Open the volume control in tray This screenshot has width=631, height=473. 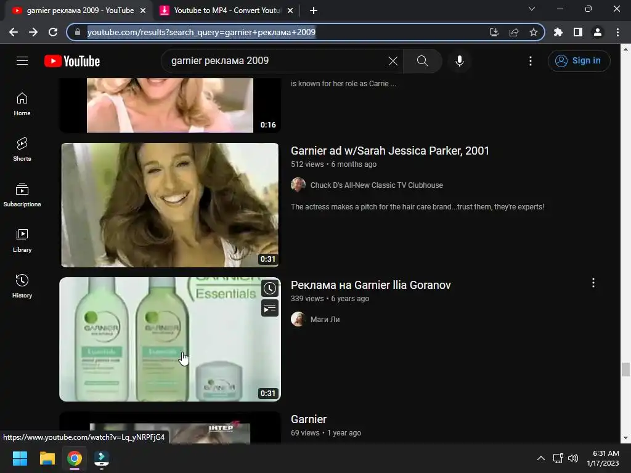572,458
